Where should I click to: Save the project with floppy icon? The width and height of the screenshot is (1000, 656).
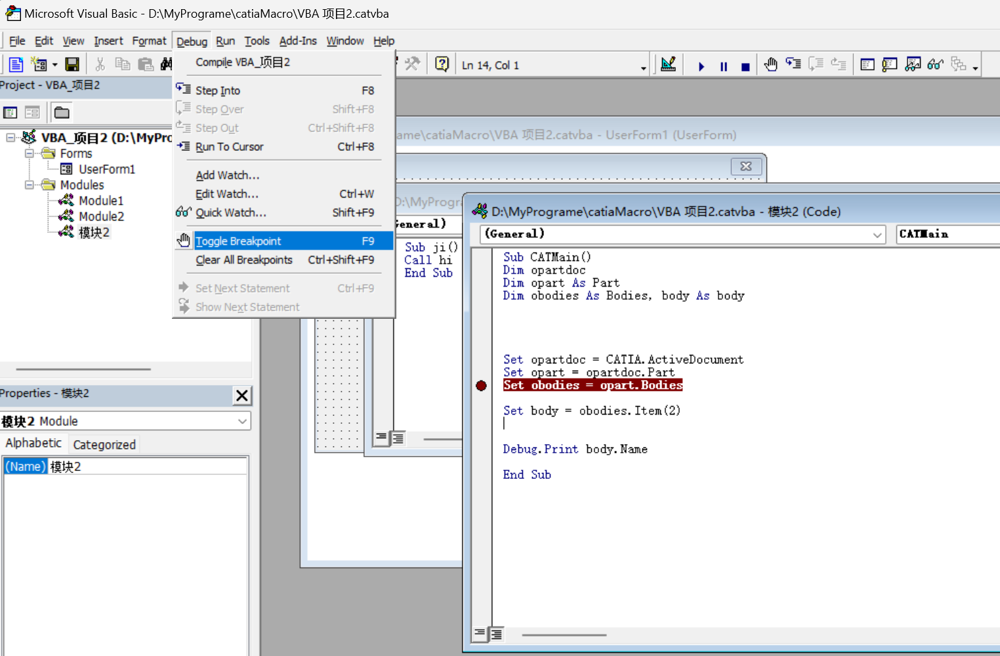(72, 64)
